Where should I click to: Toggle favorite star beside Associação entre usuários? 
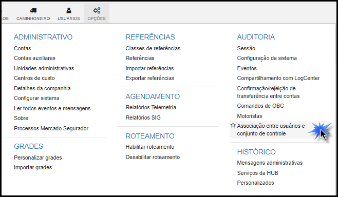pyautogui.click(x=233, y=125)
